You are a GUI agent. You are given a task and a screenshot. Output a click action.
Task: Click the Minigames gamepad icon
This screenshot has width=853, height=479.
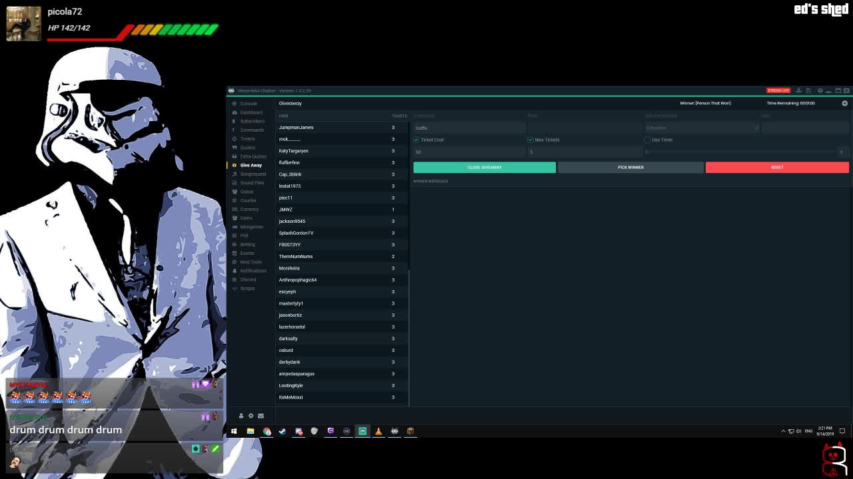click(x=234, y=227)
